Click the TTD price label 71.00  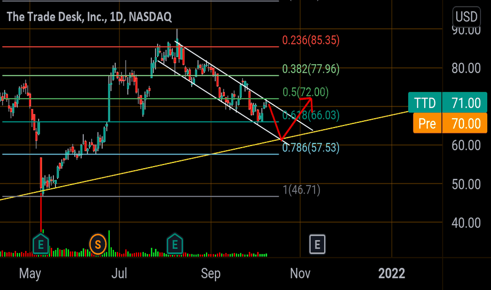click(447, 102)
